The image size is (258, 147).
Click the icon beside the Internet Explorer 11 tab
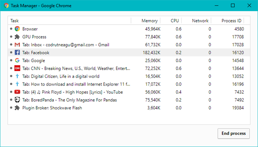[17, 84]
